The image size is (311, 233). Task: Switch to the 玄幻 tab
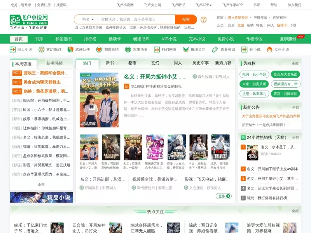[x=155, y=63]
